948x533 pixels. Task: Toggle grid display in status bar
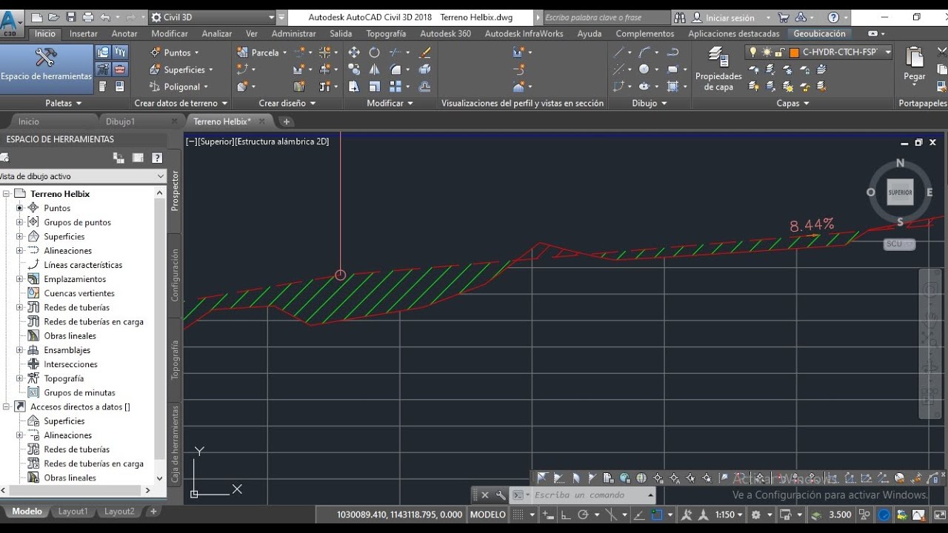pyautogui.click(x=518, y=514)
